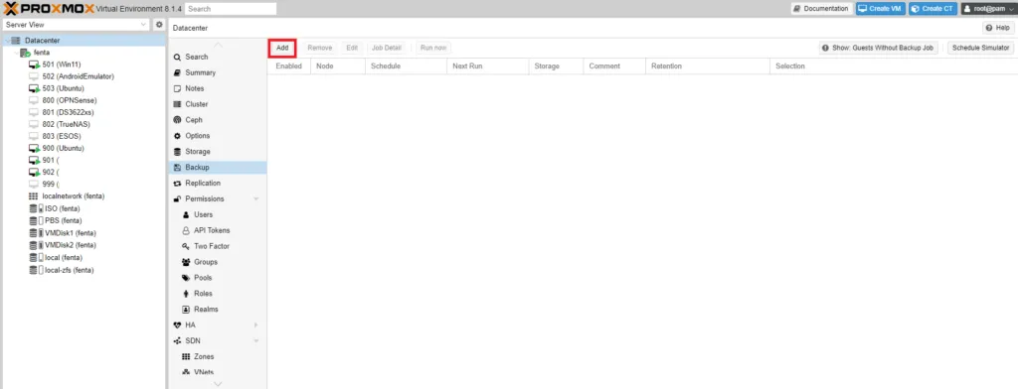The width and height of the screenshot is (1018, 389).
Task: Select VM 503 (Ubuntu)
Action: click(x=63, y=88)
